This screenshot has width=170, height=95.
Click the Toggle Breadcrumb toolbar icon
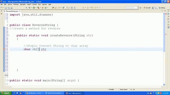[63, 8]
